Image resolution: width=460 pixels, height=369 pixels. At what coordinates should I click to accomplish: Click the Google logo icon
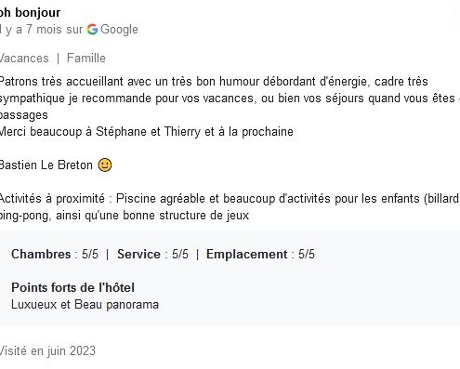pyautogui.click(x=92, y=30)
